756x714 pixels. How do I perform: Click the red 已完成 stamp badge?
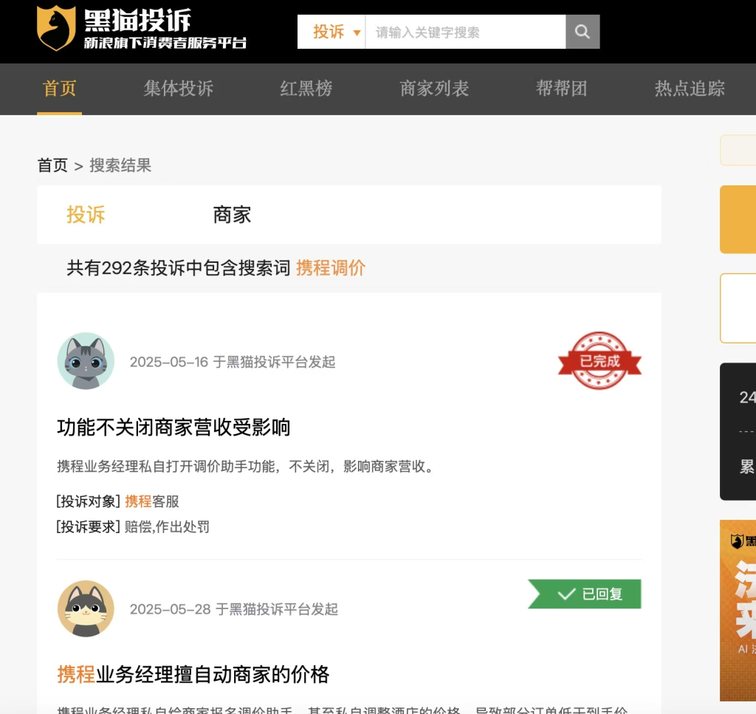tap(599, 360)
